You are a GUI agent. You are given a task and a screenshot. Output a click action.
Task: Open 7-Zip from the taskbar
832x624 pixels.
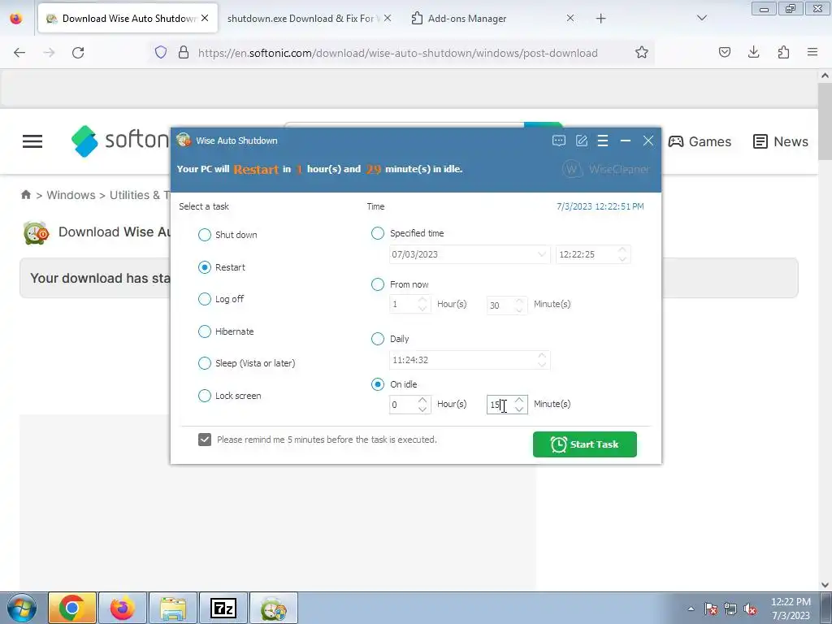[223, 608]
